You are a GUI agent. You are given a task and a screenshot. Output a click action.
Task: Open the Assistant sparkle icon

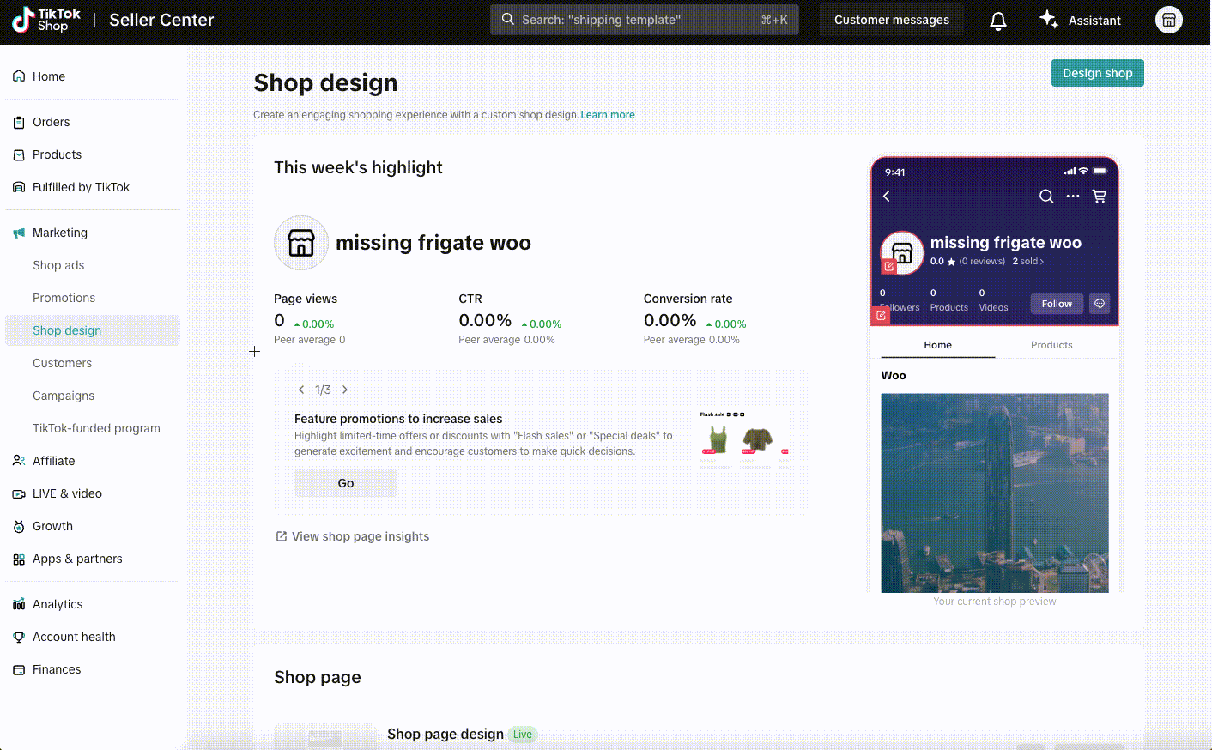[1048, 20]
